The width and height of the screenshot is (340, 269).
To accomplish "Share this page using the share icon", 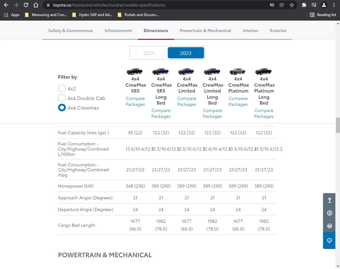I will coord(282,5).
